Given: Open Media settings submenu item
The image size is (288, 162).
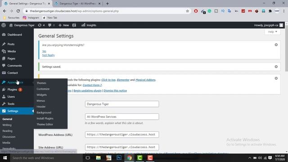Looking at the screenshot, I should click(6, 143).
